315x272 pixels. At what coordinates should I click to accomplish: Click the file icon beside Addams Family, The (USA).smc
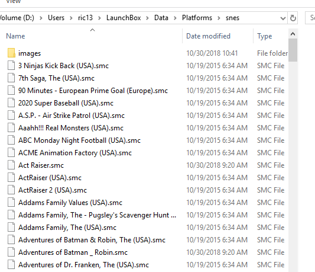click(11, 228)
